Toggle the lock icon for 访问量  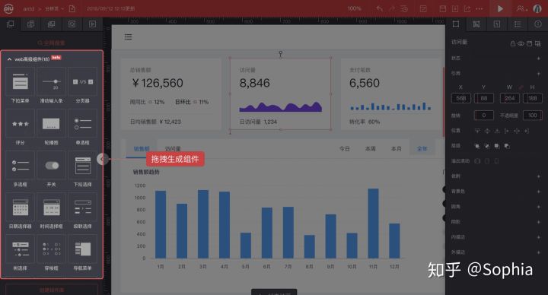click(x=513, y=43)
